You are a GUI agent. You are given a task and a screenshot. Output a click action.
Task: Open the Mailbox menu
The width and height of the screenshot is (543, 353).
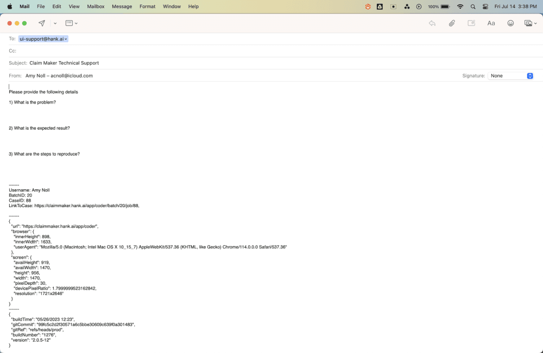96,6
